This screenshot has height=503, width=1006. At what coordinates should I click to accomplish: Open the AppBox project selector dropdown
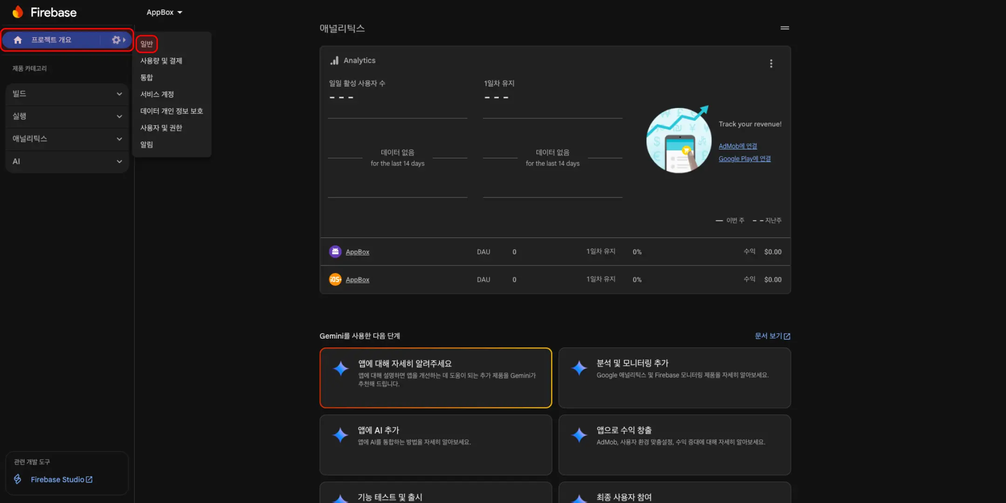pos(164,12)
